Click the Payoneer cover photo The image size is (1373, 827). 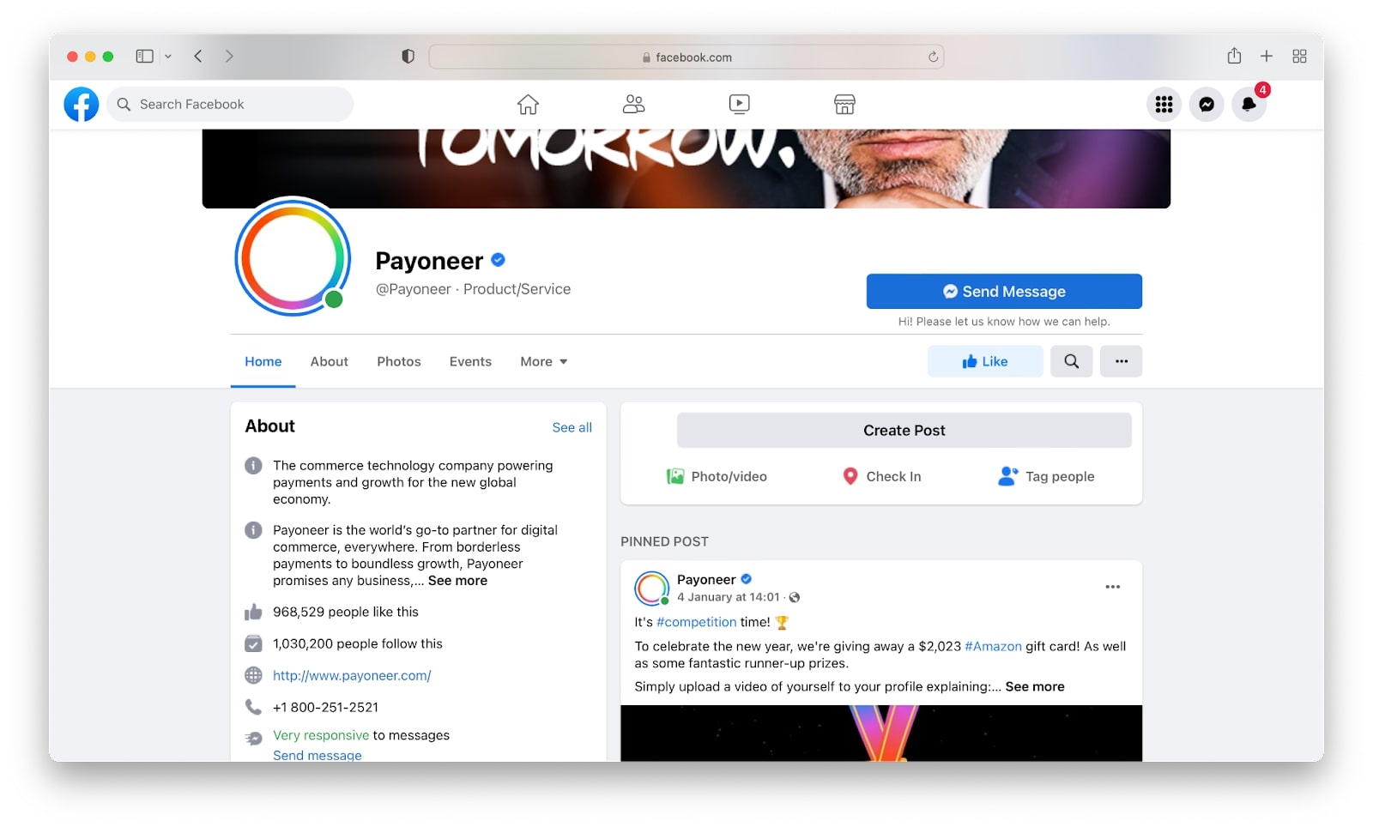pos(686,169)
